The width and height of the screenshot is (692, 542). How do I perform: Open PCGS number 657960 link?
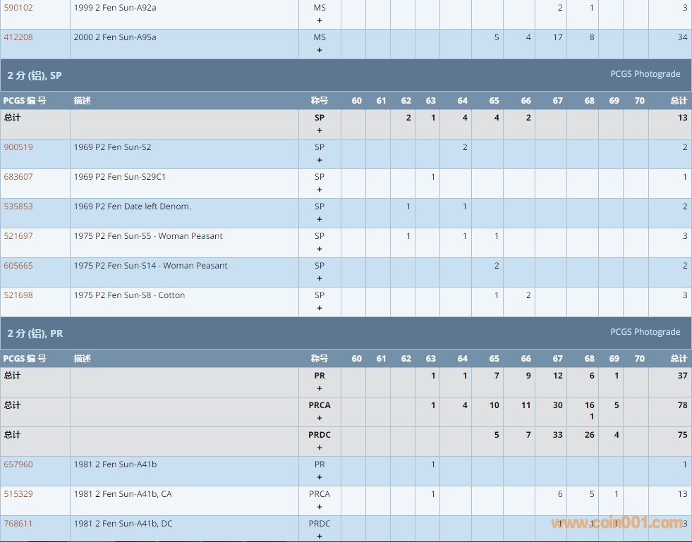pyautogui.click(x=18, y=464)
